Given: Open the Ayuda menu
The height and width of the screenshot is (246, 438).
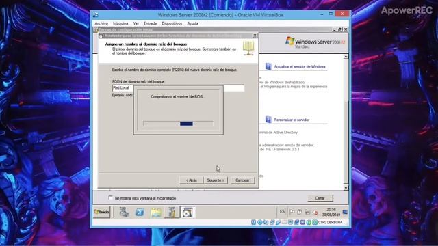Looking at the screenshot, I should pyautogui.click(x=192, y=23).
